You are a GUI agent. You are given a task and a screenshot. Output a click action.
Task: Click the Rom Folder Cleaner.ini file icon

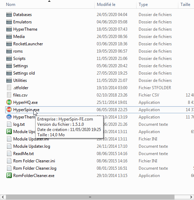[x=9, y=161]
